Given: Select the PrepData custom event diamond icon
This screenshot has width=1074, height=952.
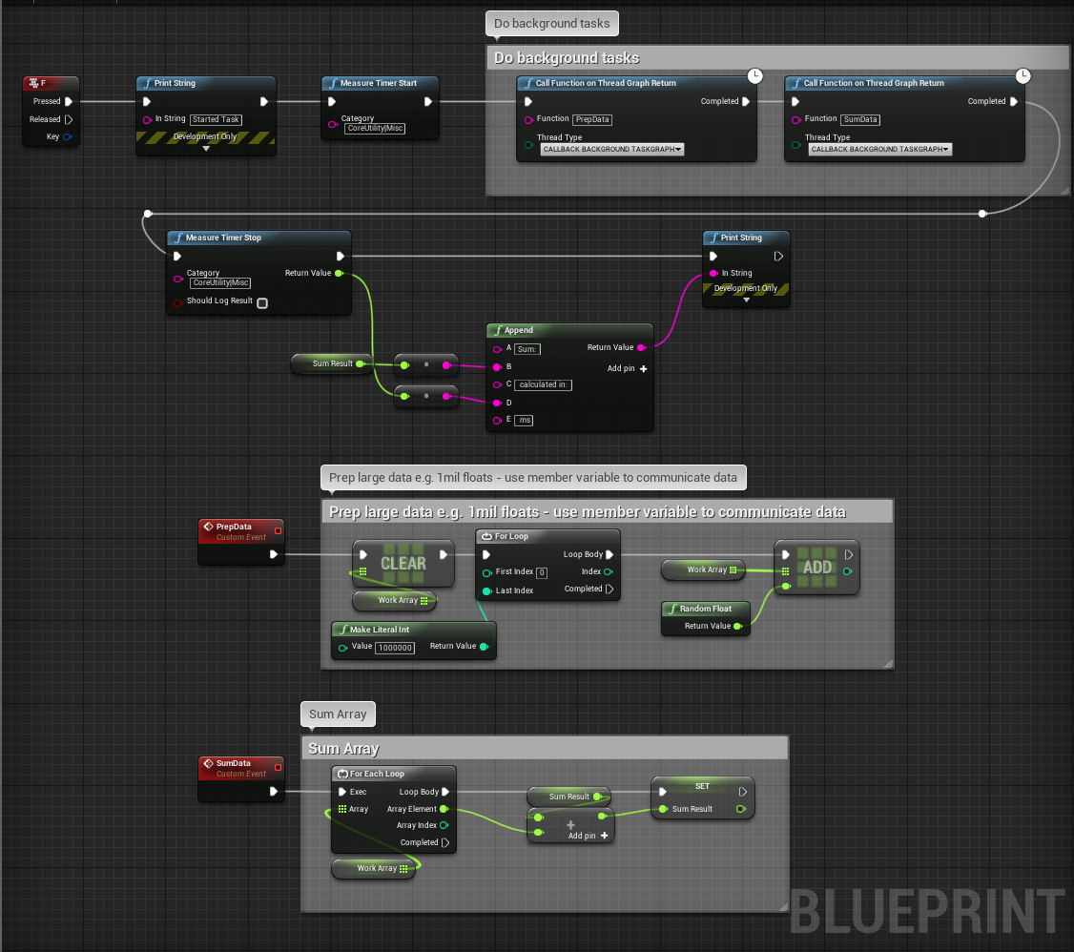Looking at the screenshot, I should pyautogui.click(x=210, y=526).
